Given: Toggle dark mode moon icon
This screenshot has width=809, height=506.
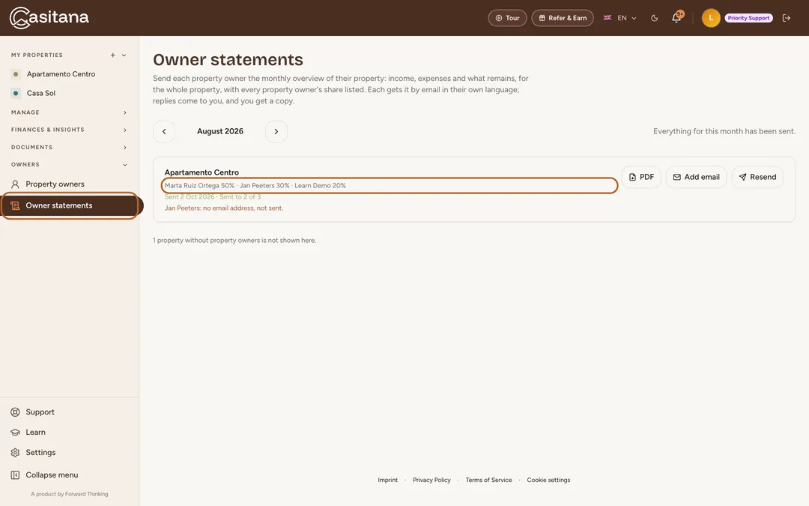Looking at the screenshot, I should [654, 18].
